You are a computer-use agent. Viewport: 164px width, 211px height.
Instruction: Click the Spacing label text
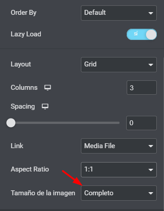[23, 106]
